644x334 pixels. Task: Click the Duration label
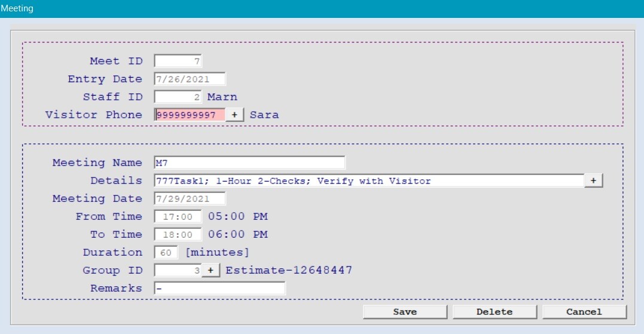(x=112, y=252)
